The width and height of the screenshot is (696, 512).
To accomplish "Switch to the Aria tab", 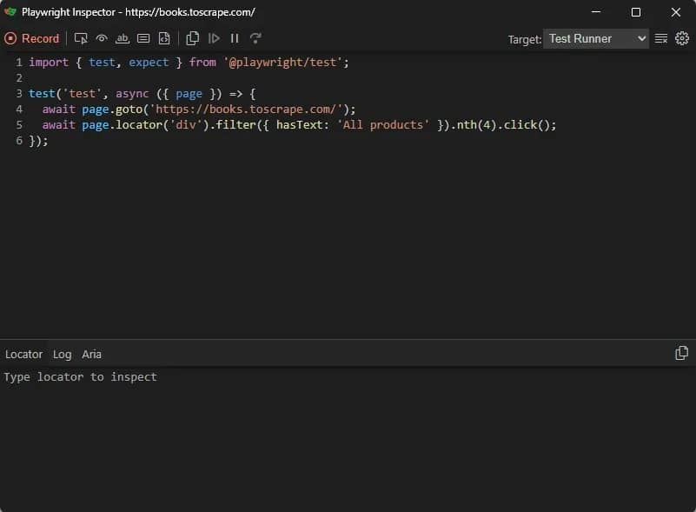I will tap(91, 355).
